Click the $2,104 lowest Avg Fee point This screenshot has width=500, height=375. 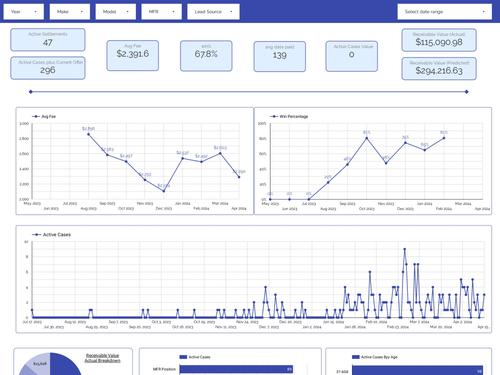pos(163,191)
